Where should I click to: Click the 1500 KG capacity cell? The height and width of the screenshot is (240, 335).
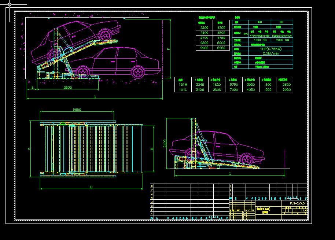tap(260, 40)
